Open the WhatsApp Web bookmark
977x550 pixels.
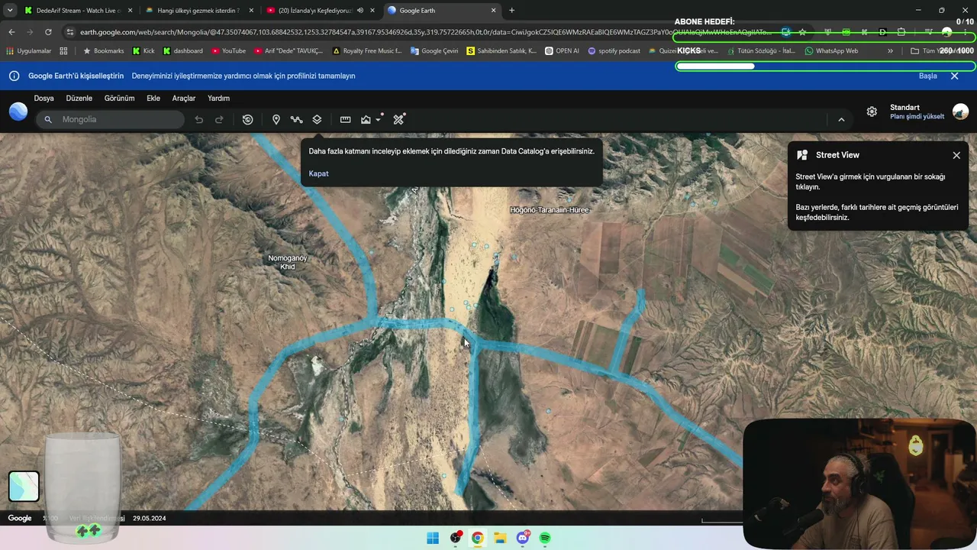pyautogui.click(x=831, y=51)
